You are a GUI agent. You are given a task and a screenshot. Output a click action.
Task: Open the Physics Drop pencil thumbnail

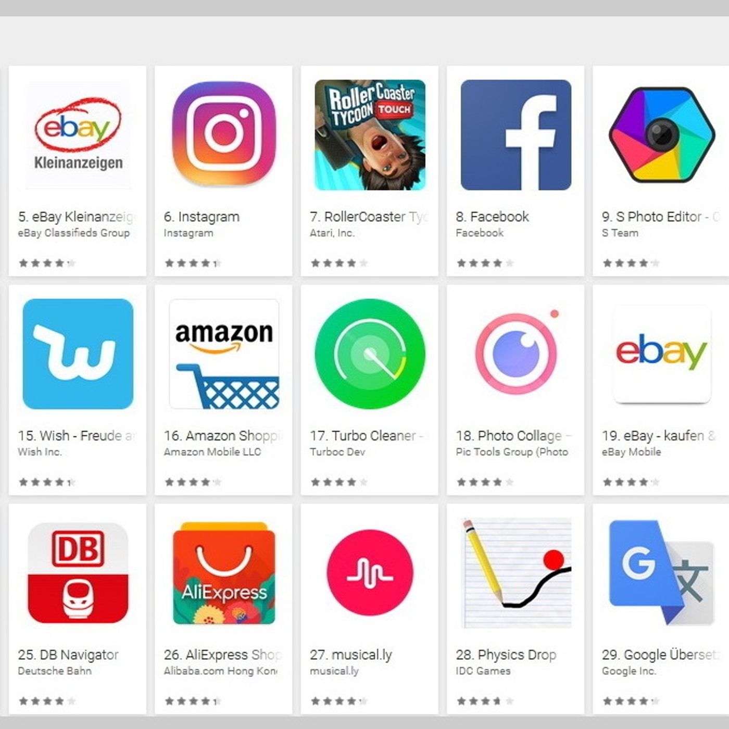point(516,573)
